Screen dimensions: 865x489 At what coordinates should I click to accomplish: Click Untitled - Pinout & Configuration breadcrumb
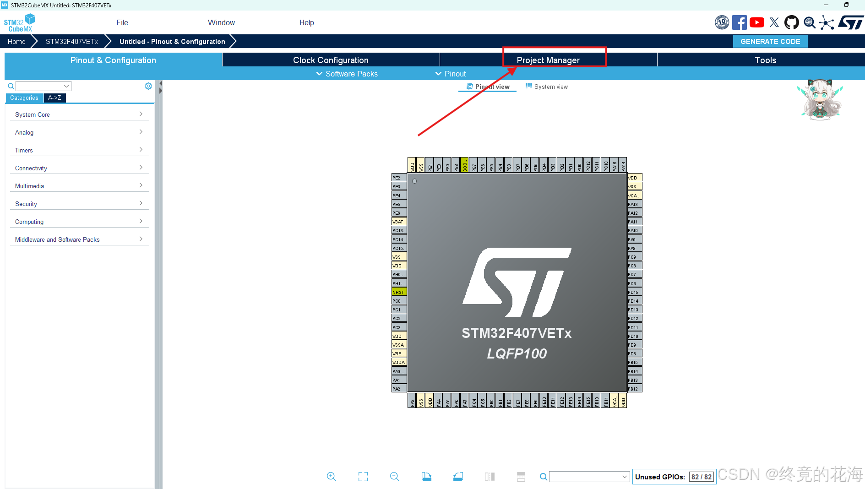tap(172, 41)
